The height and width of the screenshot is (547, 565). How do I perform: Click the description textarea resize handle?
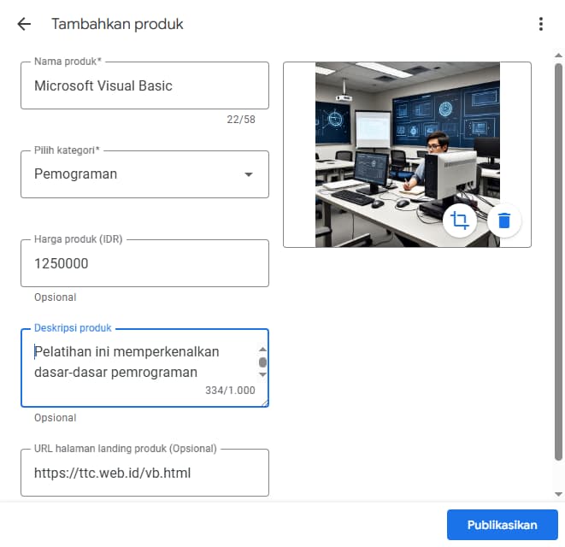[x=265, y=403]
